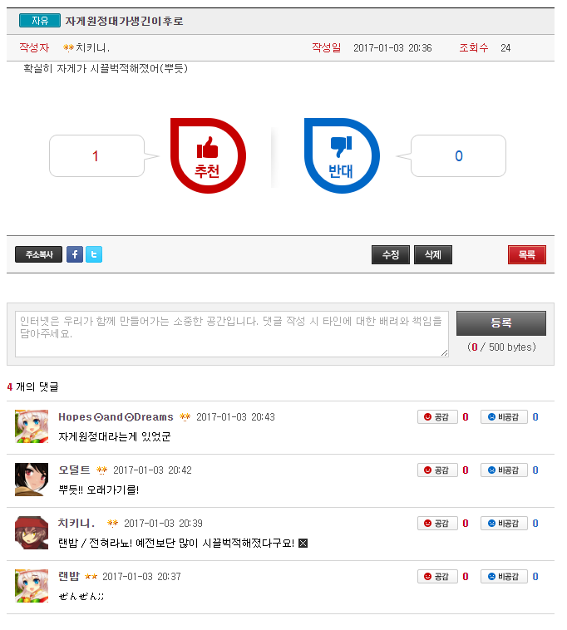567x630 pixels.
Task: Focus the comment text area
Action: [232, 334]
